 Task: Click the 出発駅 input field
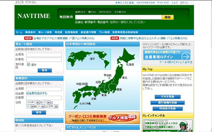coord(44,89)
